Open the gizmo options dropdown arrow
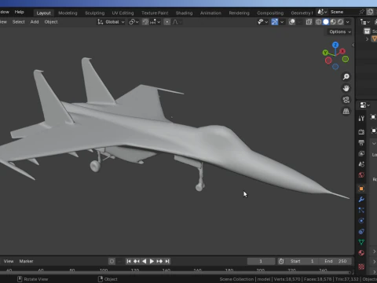Viewport: 377px width, 283px height. point(282,22)
